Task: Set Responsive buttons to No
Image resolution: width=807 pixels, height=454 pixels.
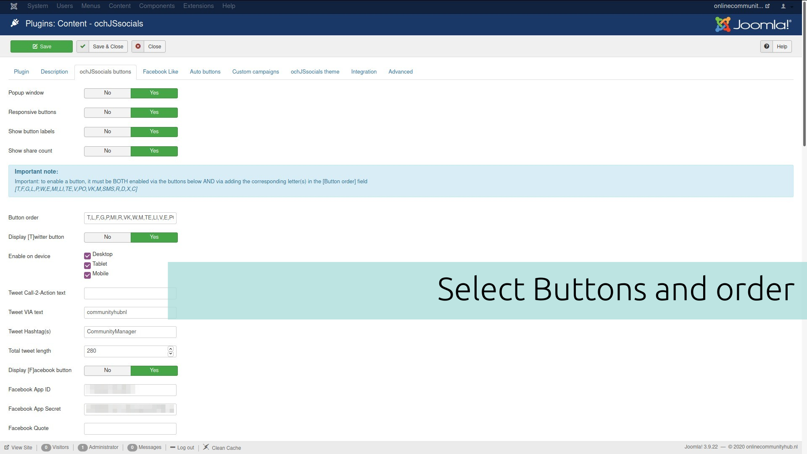Action: (108, 112)
